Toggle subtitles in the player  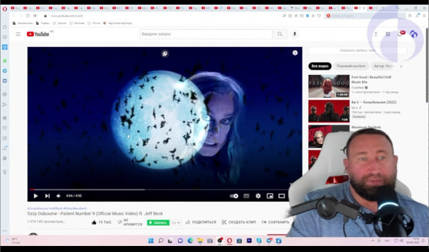246,196
